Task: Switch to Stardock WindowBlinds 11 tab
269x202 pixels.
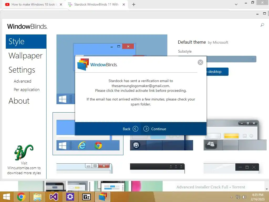Action: click(96, 4)
